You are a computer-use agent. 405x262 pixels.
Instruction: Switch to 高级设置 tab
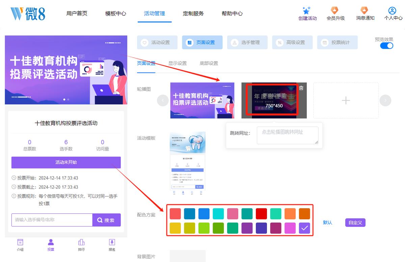pos(292,43)
